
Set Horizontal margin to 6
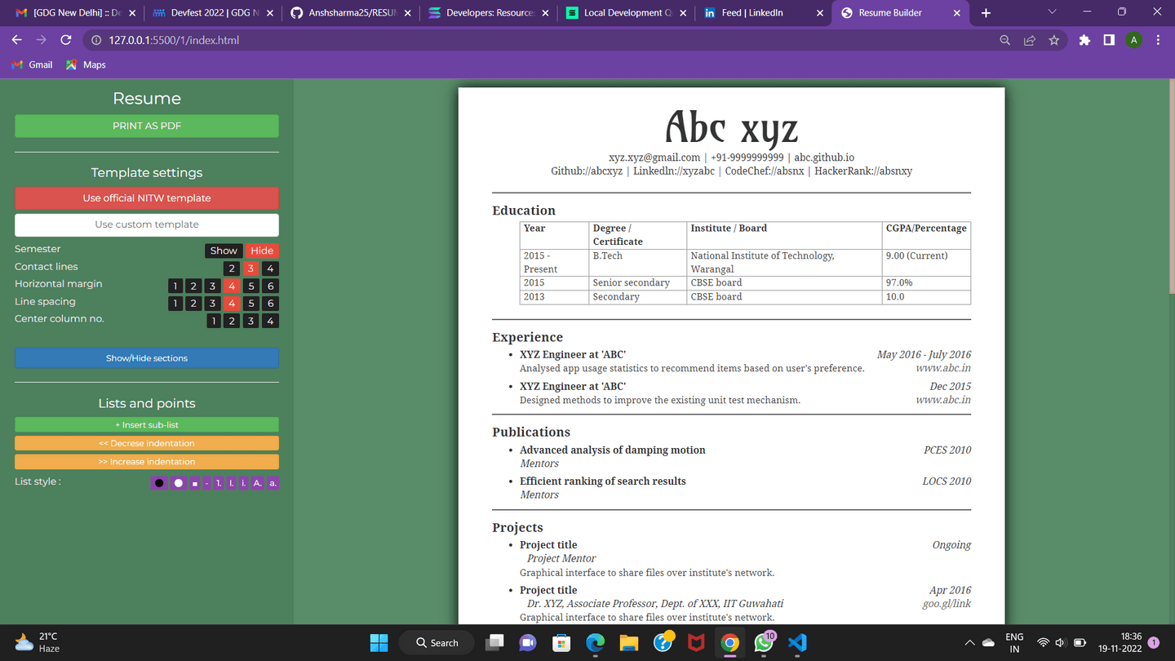(x=270, y=286)
